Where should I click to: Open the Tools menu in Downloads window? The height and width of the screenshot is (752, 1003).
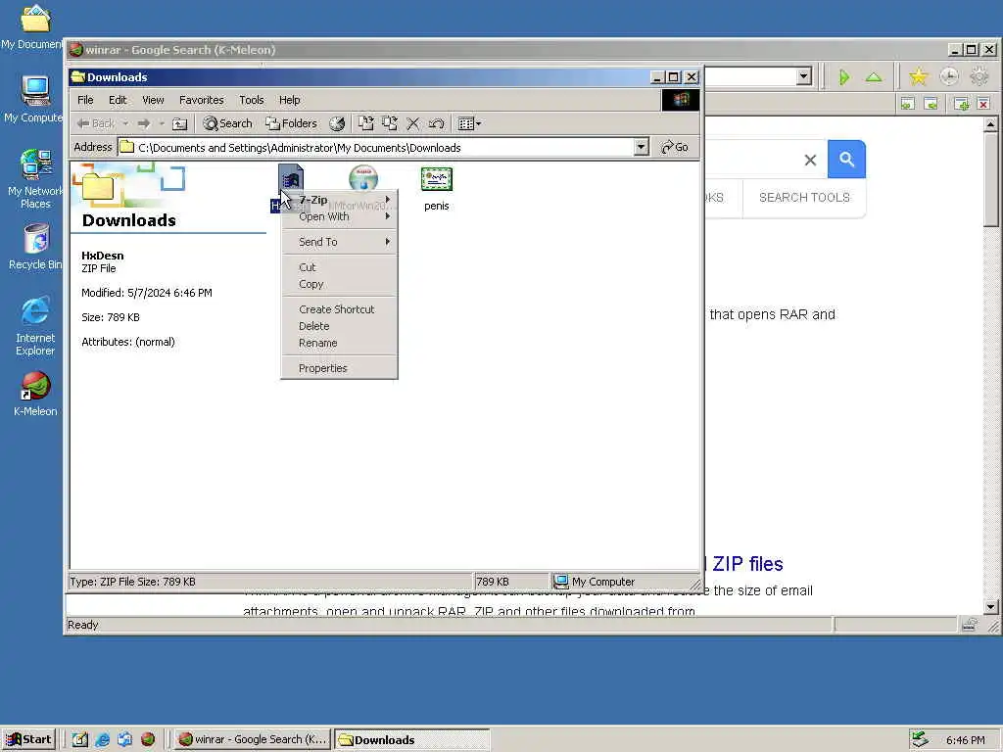(x=252, y=100)
